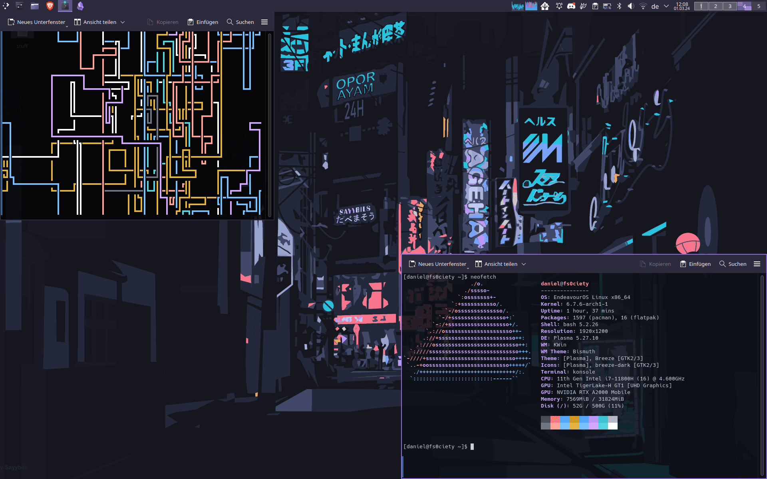767x479 pixels.
Task: Open the application launcher in the top panel
Action: coord(6,6)
